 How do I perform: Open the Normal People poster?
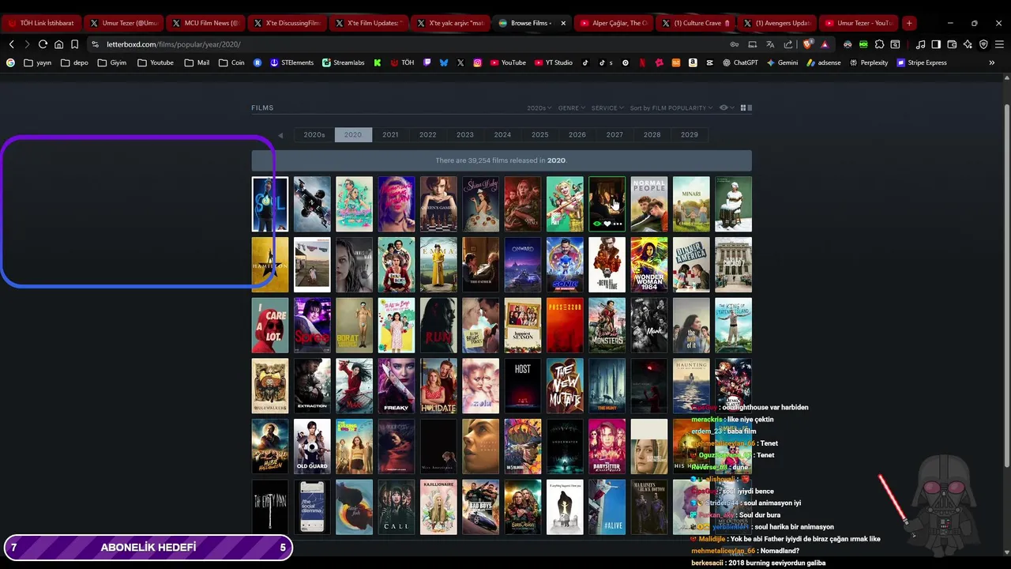(x=649, y=204)
